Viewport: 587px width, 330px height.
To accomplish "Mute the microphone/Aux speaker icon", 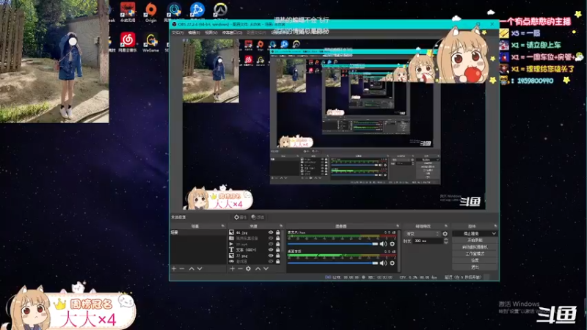I will (383, 244).
